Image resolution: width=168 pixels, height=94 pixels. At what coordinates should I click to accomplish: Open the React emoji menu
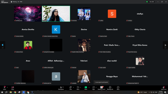pyautogui.click(x=78, y=88)
